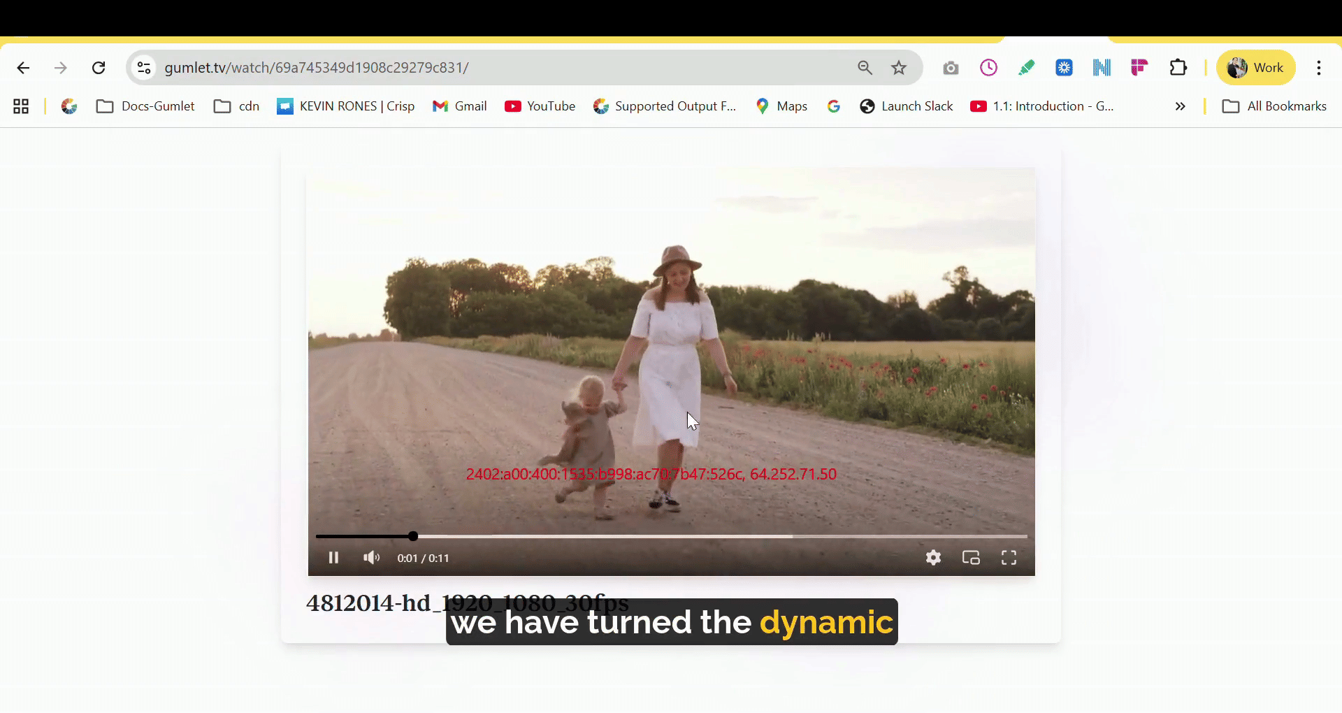Open Chrome three-dot menu
The image size is (1342, 713).
(x=1319, y=68)
